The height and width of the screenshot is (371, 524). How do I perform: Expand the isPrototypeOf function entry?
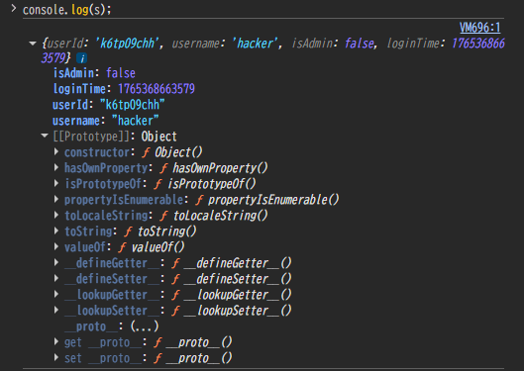click(56, 183)
